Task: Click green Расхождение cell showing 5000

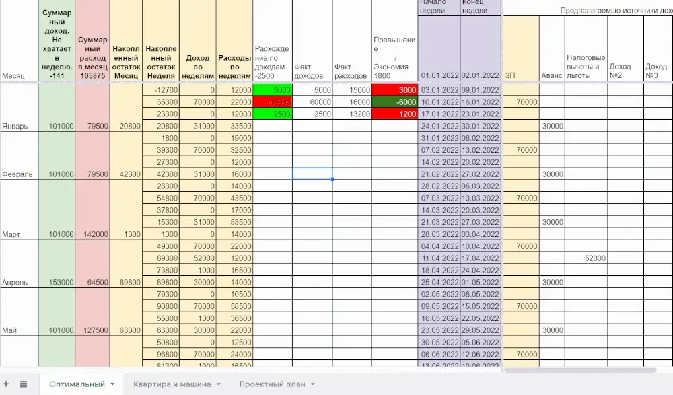Action: (273, 89)
